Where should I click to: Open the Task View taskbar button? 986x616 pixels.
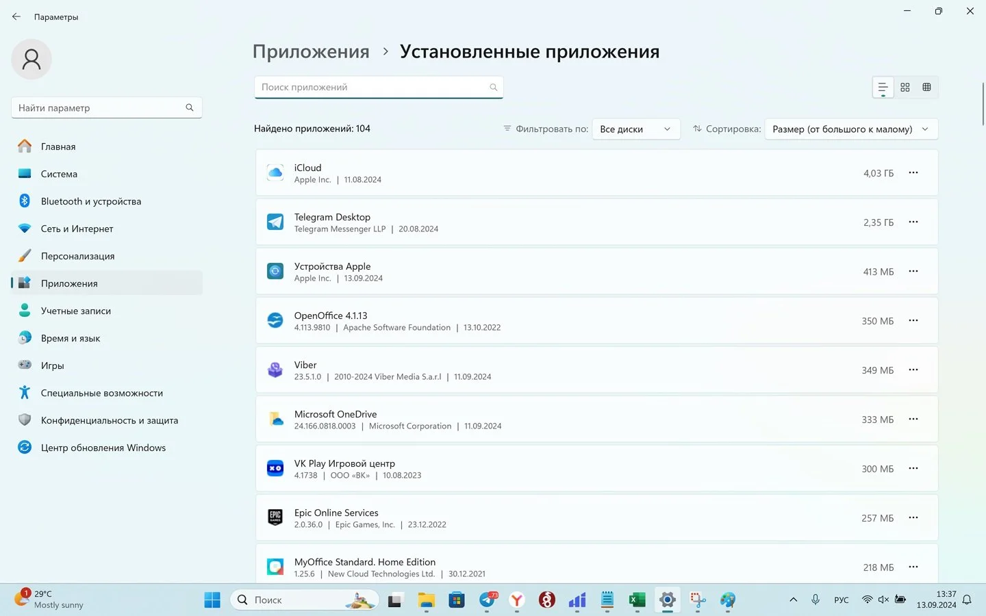click(x=395, y=600)
